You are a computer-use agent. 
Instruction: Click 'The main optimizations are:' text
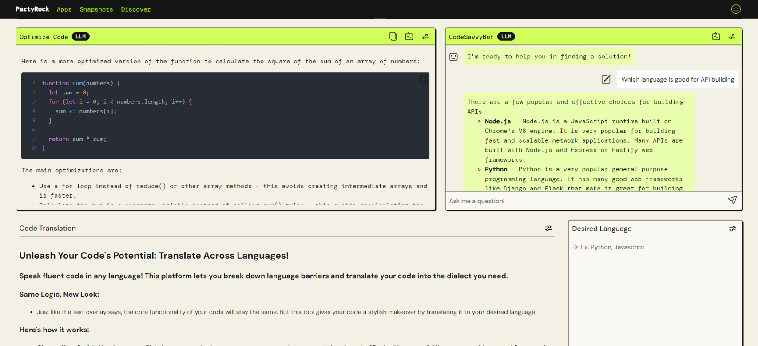tap(71, 171)
